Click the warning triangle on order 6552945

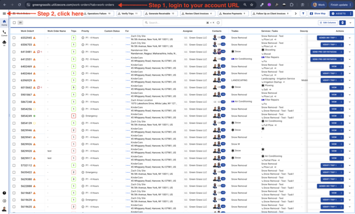tap(34, 38)
